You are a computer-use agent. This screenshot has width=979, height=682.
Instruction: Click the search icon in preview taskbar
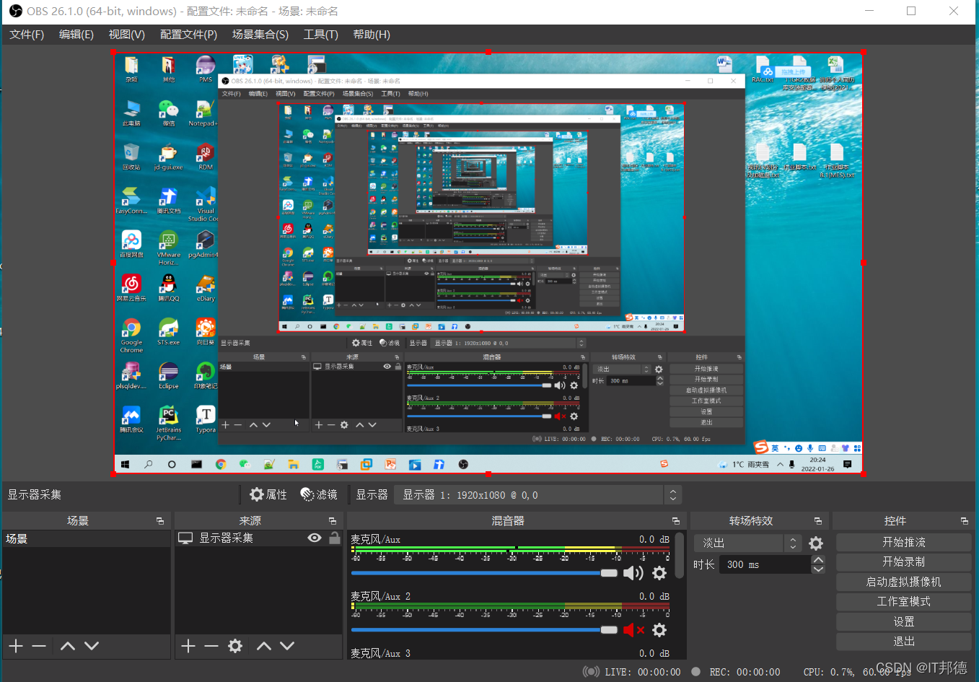(148, 464)
